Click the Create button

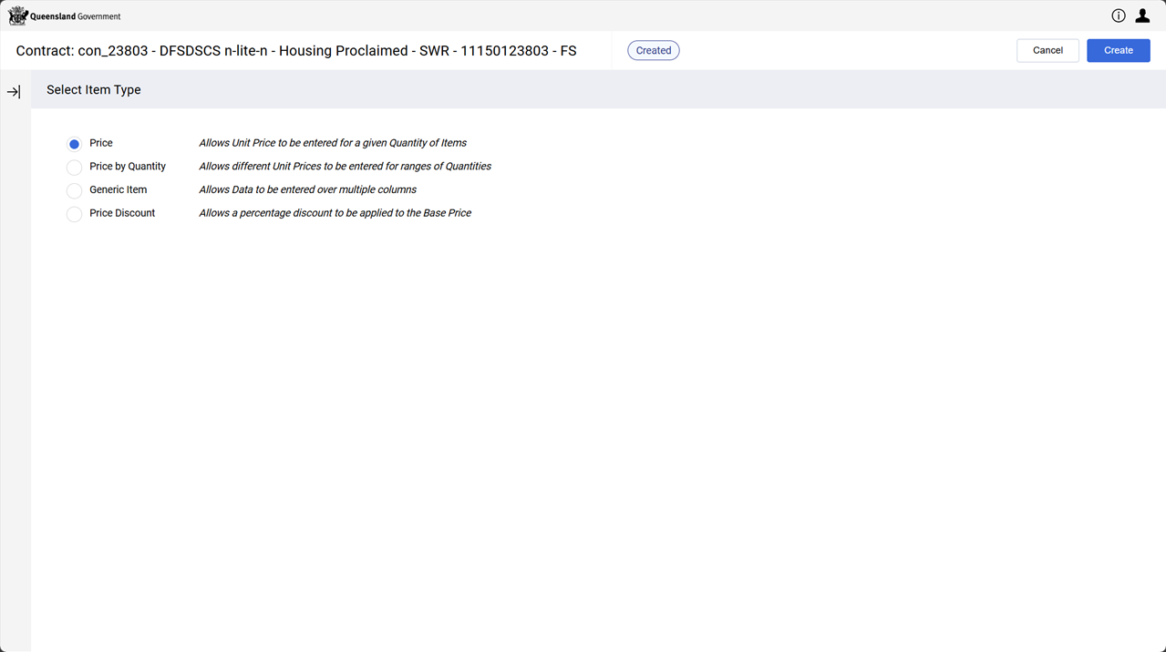(x=1119, y=50)
